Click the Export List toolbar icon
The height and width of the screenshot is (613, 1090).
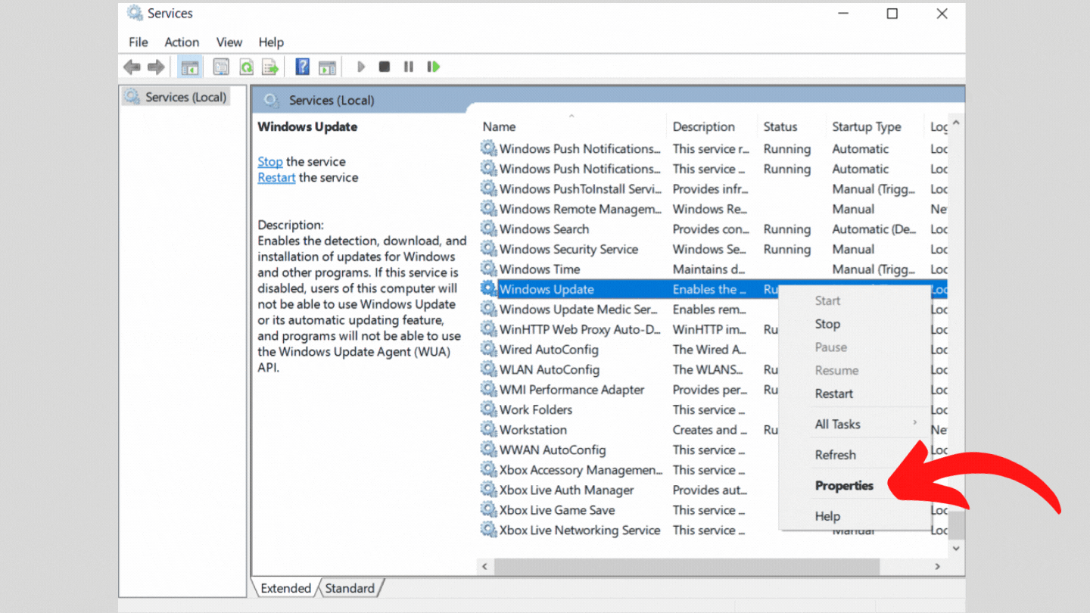(270, 67)
